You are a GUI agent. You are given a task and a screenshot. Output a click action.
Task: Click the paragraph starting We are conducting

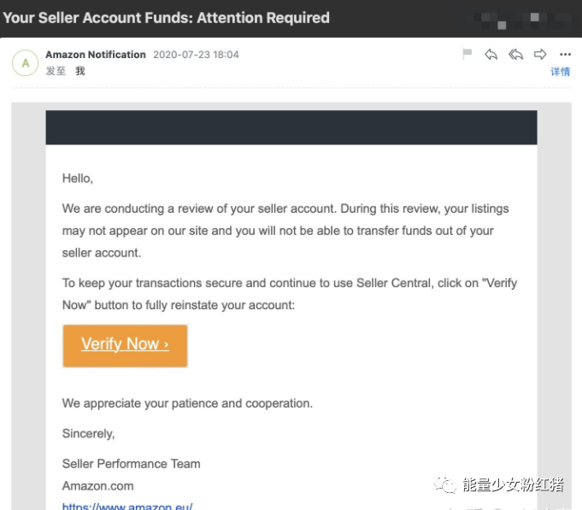[x=285, y=231]
